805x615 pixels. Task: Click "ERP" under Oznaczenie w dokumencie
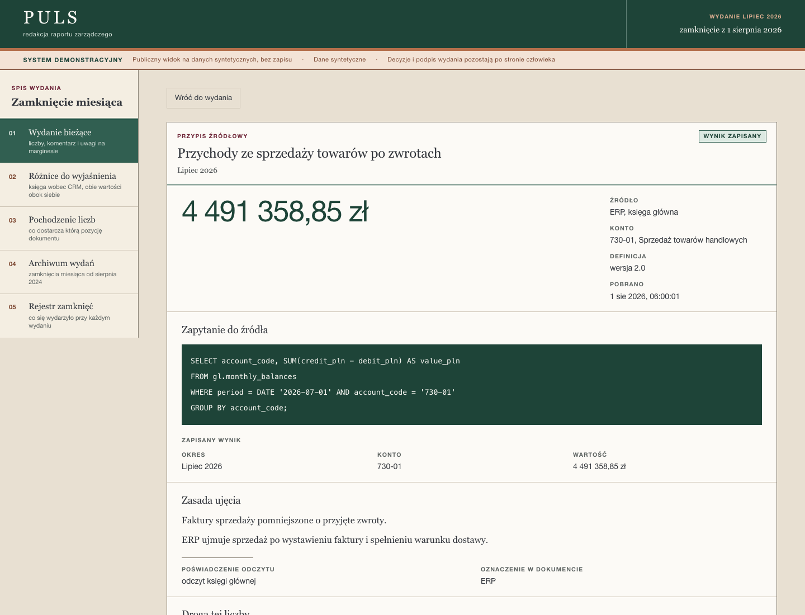(x=488, y=581)
